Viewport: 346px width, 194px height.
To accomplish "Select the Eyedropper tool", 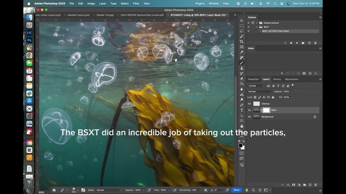I will 242,52.
